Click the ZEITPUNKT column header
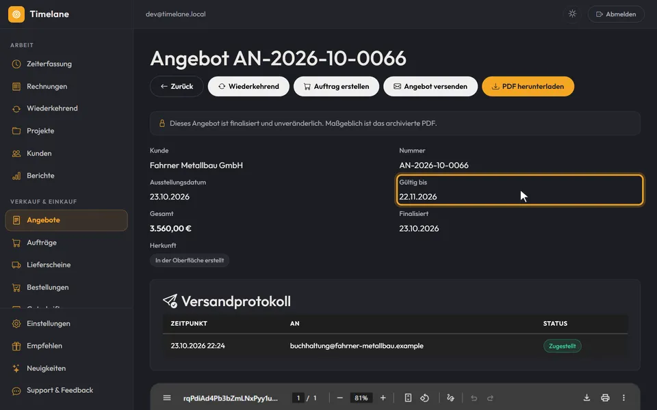The width and height of the screenshot is (657, 410). click(189, 323)
